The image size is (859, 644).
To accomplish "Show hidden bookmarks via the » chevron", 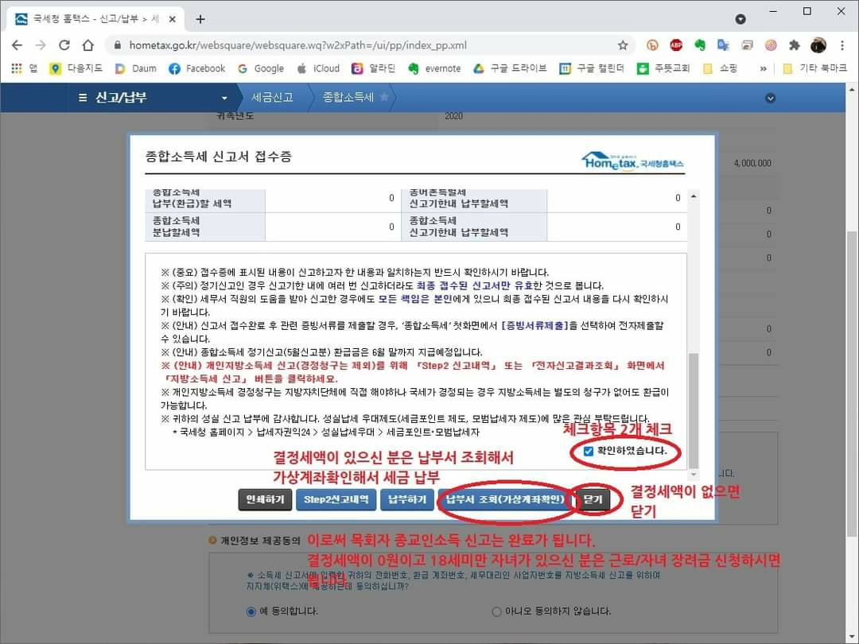I will 764,68.
